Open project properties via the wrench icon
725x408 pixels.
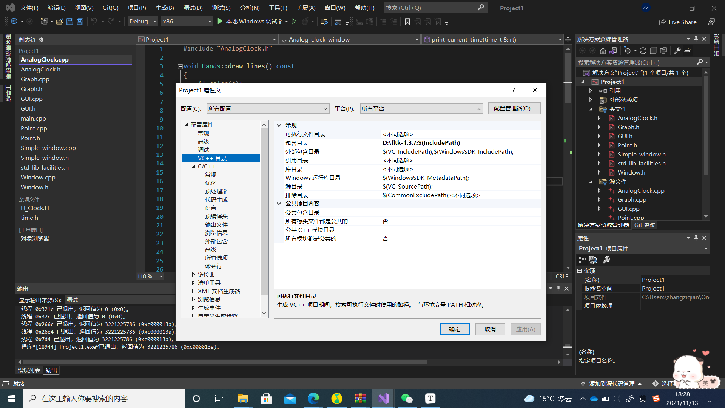coord(677,50)
